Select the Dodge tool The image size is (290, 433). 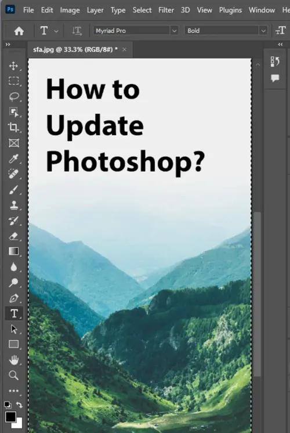coord(13,282)
